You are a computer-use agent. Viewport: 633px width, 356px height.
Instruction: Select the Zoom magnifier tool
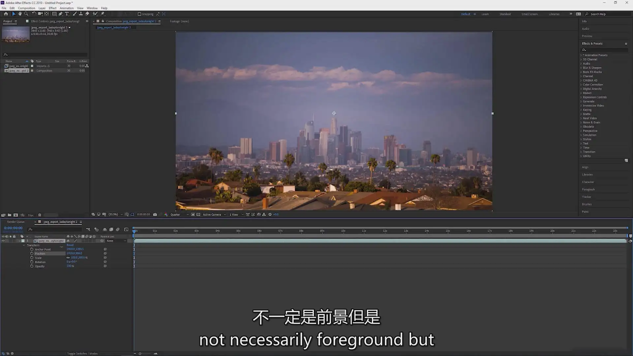[26, 14]
